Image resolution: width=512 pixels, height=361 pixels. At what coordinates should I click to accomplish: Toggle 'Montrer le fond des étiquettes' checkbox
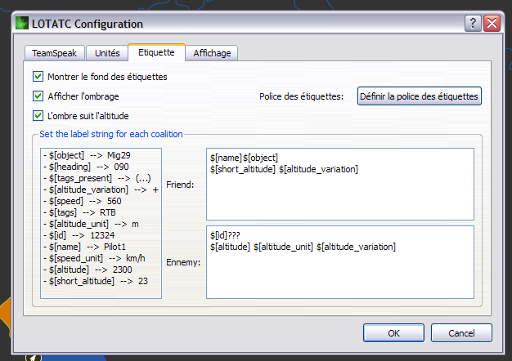pos(38,77)
